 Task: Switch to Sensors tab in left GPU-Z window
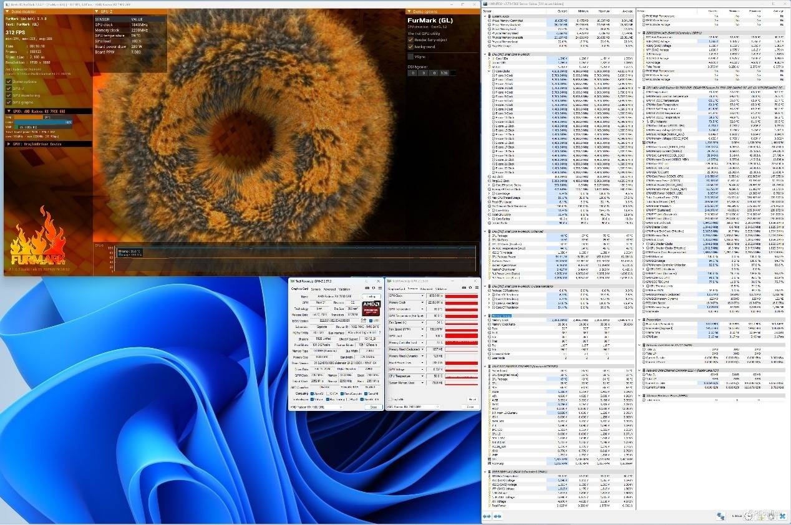(316, 289)
